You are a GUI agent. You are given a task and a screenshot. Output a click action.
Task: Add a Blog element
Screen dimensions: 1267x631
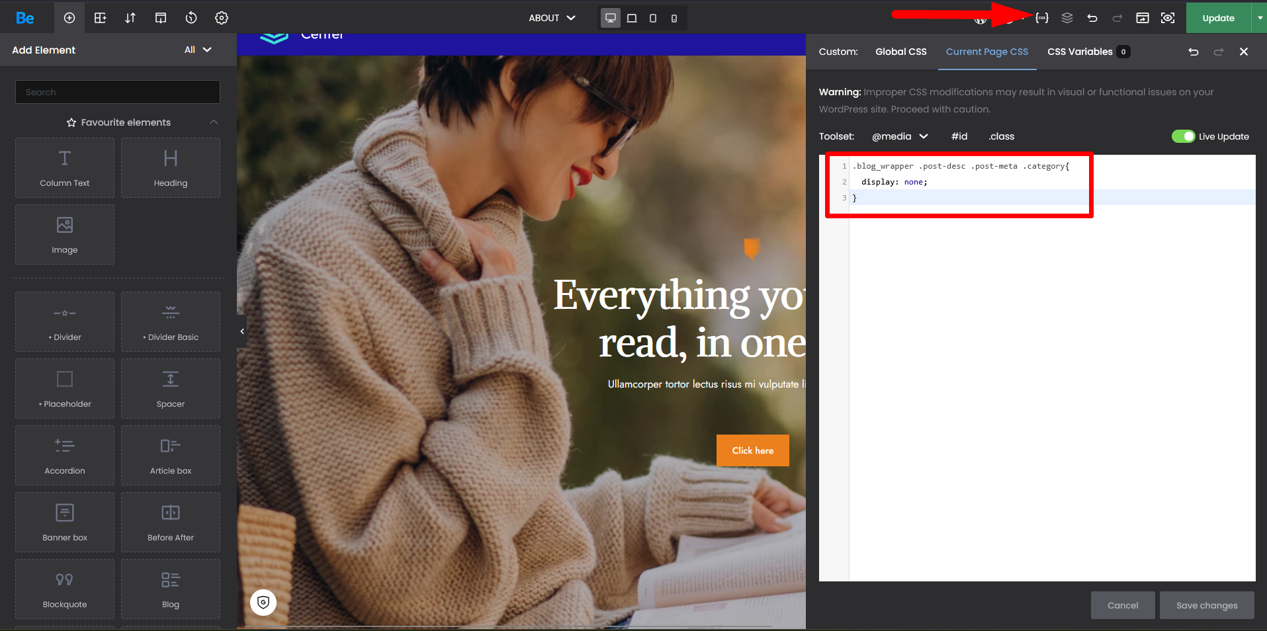click(171, 589)
